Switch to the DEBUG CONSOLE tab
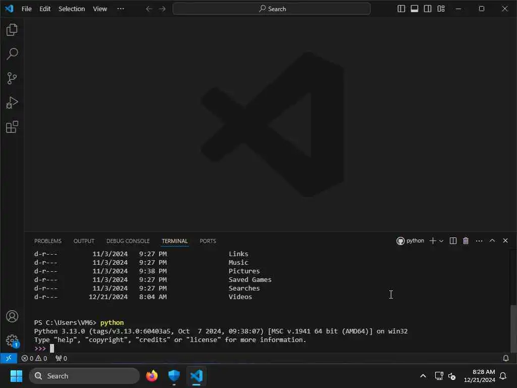 (x=128, y=241)
